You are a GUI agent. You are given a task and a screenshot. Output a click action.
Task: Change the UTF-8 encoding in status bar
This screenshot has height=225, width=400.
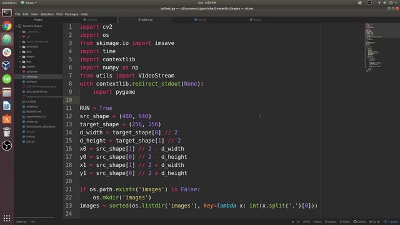[306, 222]
